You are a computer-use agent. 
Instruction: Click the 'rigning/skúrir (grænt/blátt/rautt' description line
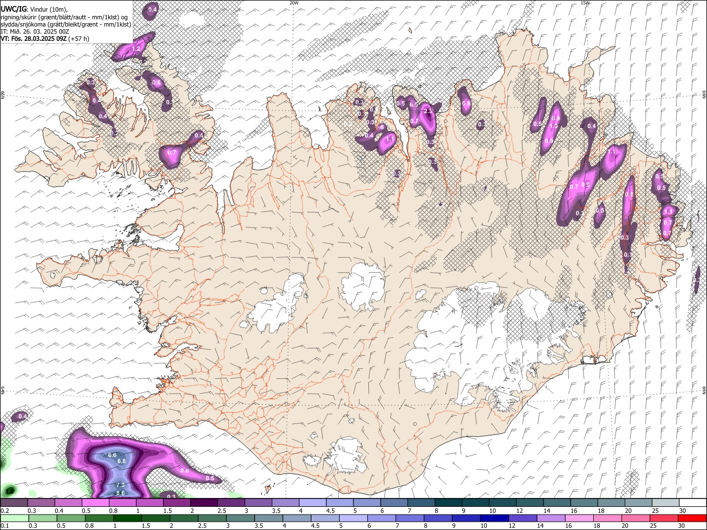click(x=64, y=17)
